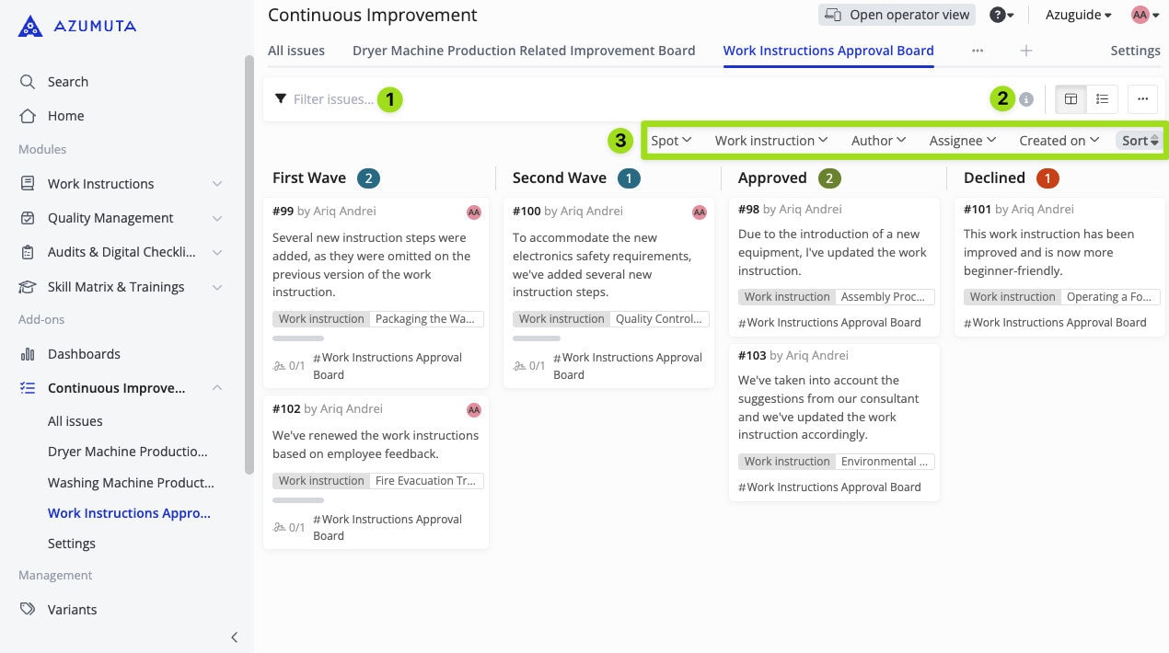
Task: Open the Assignee filter dropdown
Action: tap(962, 141)
